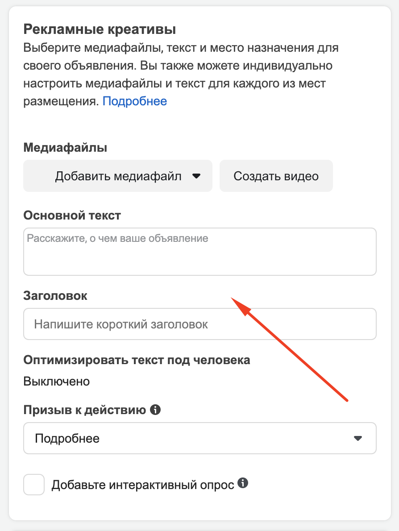Toggle the Выключено status under Оптимизировать текст

tap(57, 382)
